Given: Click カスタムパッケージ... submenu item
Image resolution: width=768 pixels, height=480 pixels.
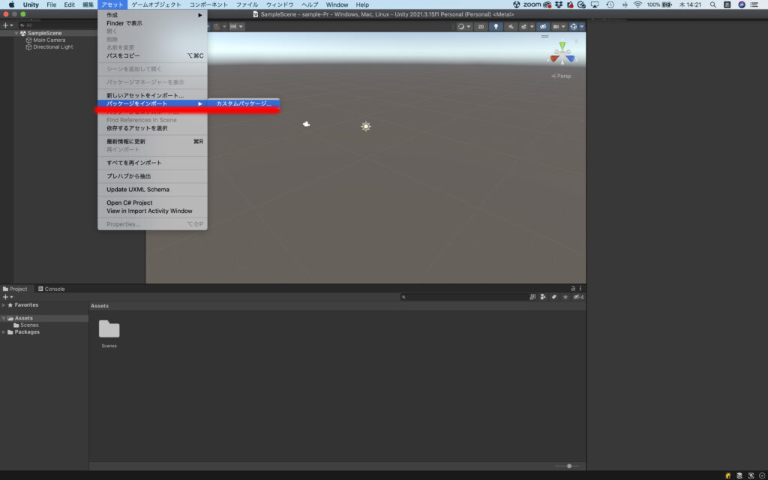Looking at the screenshot, I should click(244, 103).
